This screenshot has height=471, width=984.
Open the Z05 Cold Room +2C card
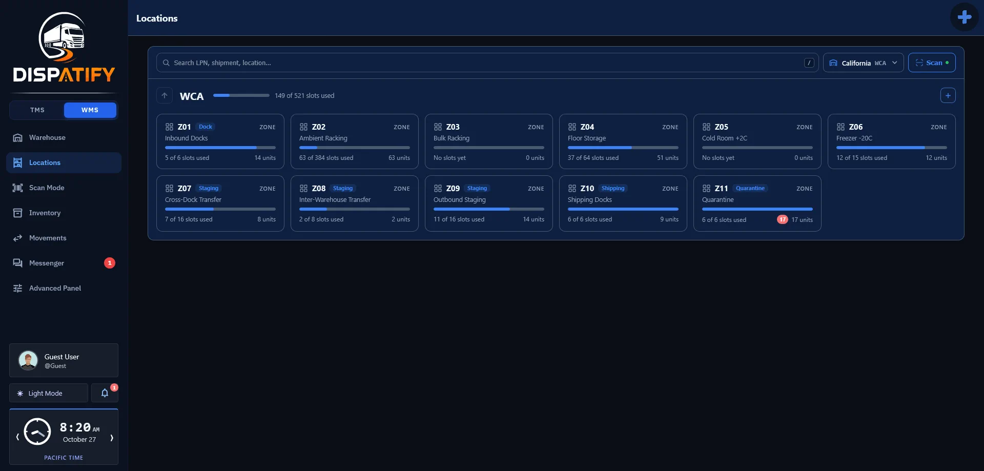click(757, 141)
